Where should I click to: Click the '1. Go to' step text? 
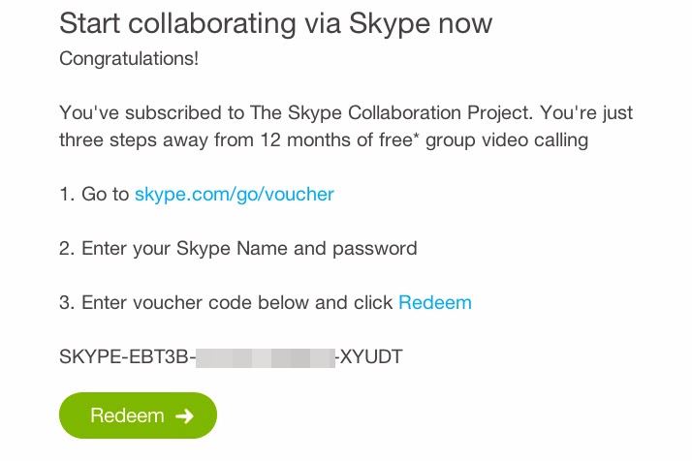tap(94, 195)
